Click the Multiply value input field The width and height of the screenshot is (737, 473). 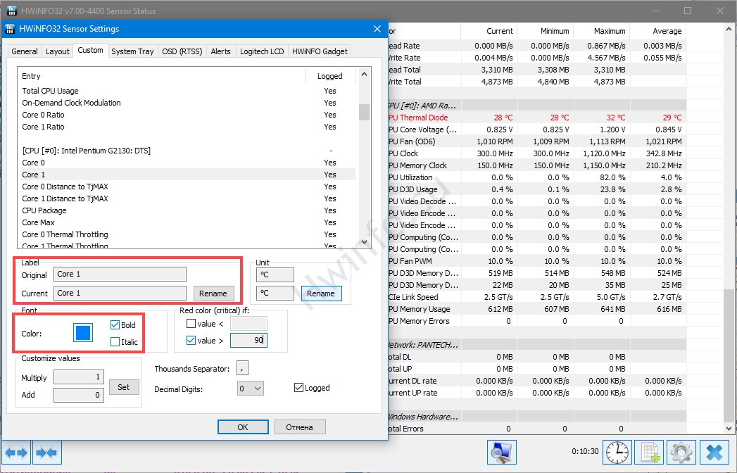click(80, 377)
